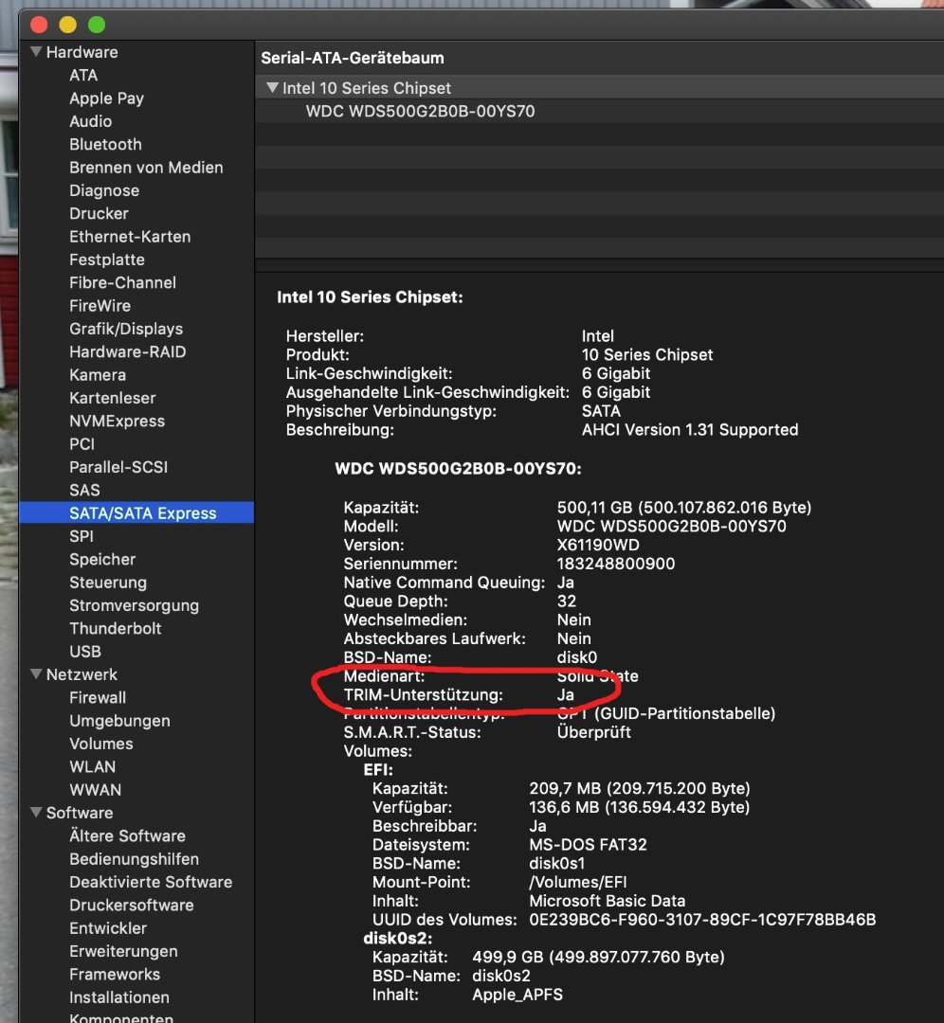Image resolution: width=944 pixels, height=1023 pixels.
Task: Click the Netzwerk section heading
Action: 82,674
